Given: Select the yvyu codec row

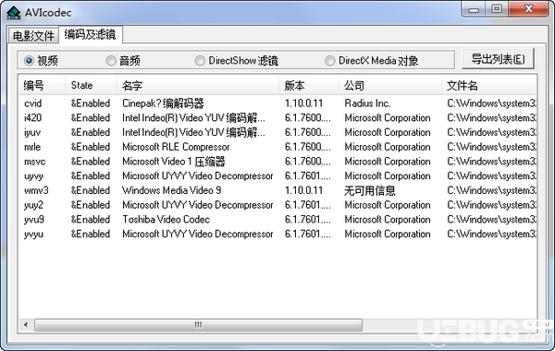Looking at the screenshot, I should pyautogui.click(x=277, y=234).
